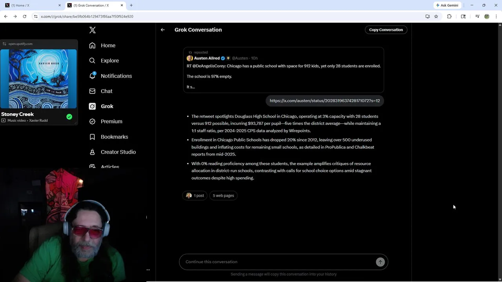Screen dimensions: 502x282
Task: Open Austen Allred's profile name
Action: pos(207,58)
